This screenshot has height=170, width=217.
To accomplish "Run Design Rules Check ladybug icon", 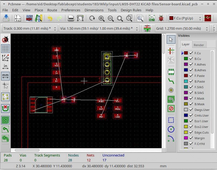I will tap(161, 18).
